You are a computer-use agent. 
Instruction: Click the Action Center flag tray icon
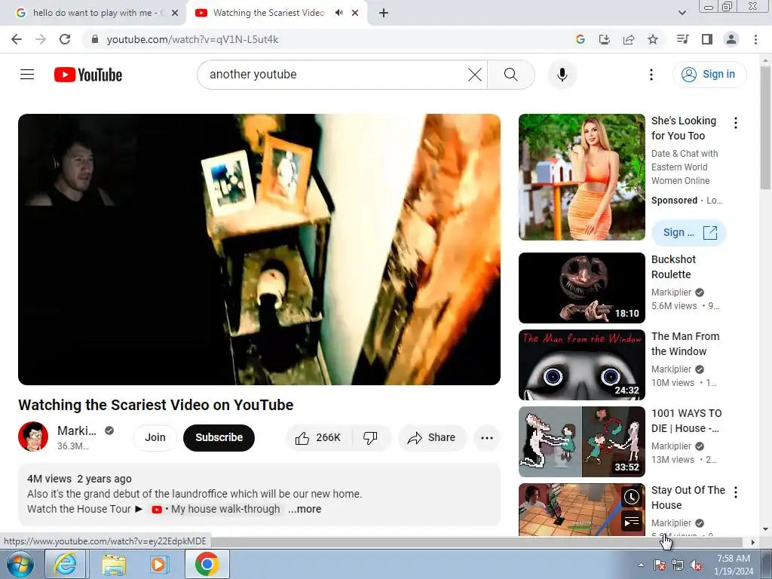tap(660, 565)
